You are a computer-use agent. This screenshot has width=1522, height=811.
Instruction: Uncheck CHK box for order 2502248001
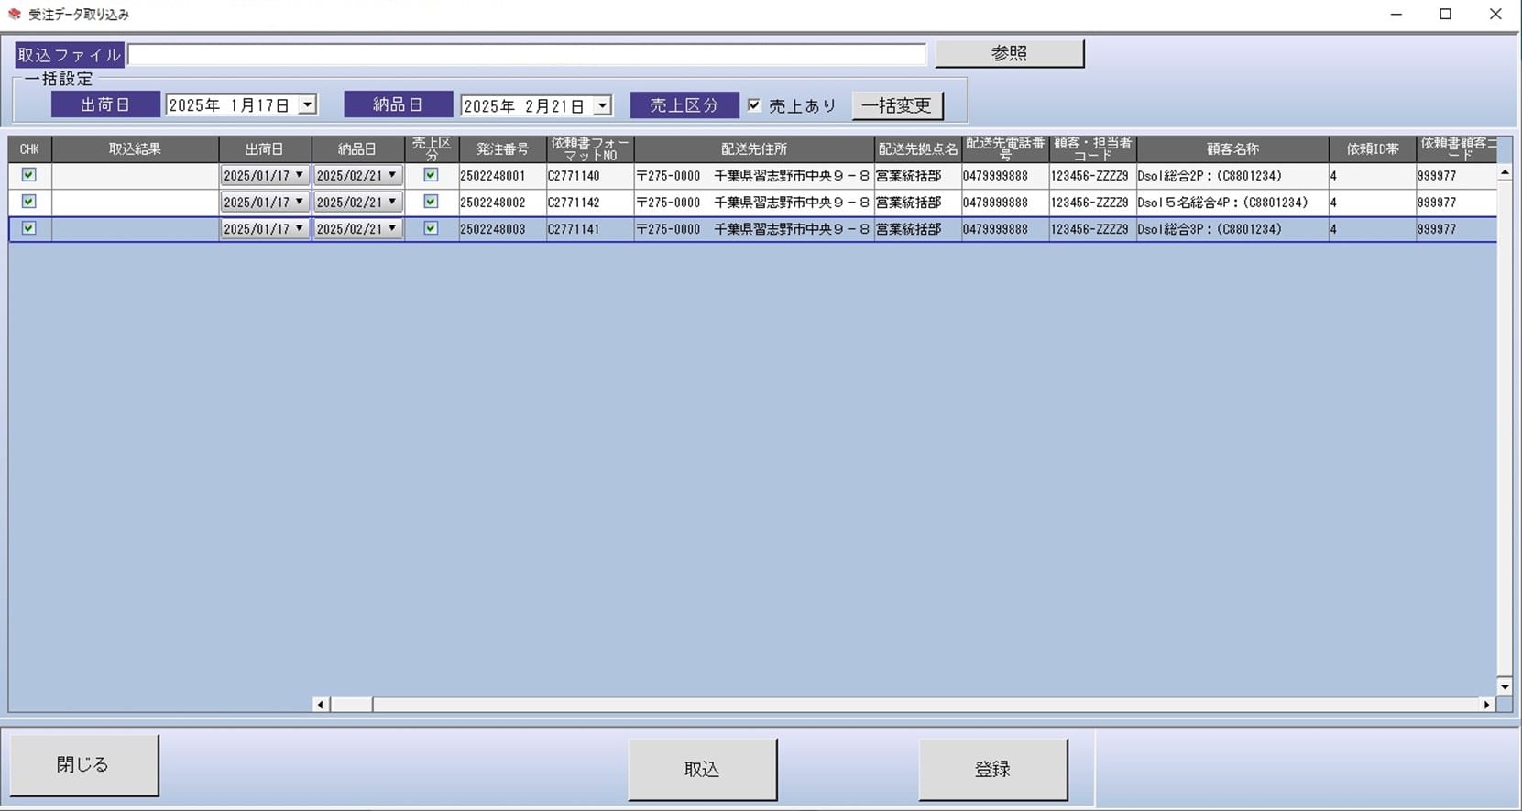29,175
